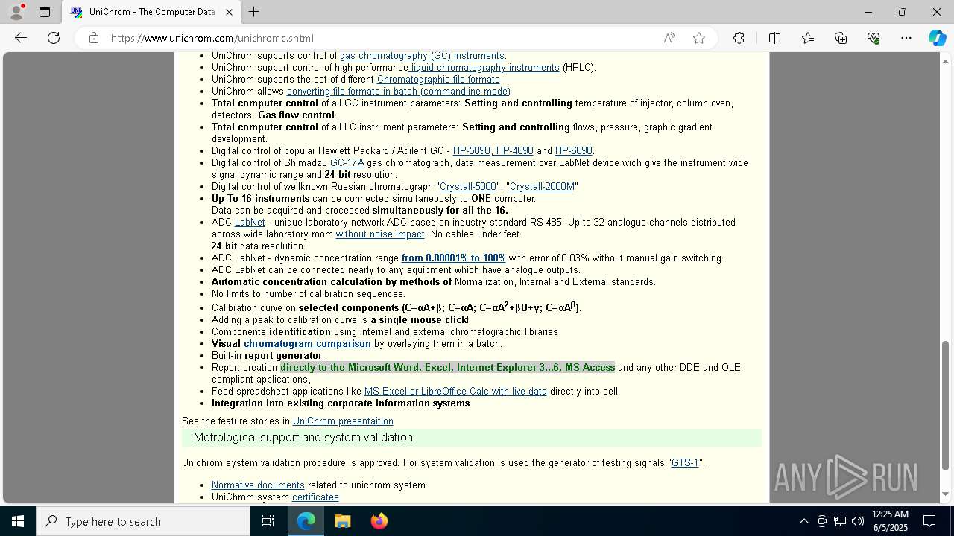The height and width of the screenshot is (536, 954).
Task: Open Crystall-2000M link
Action: pyautogui.click(x=542, y=187)
